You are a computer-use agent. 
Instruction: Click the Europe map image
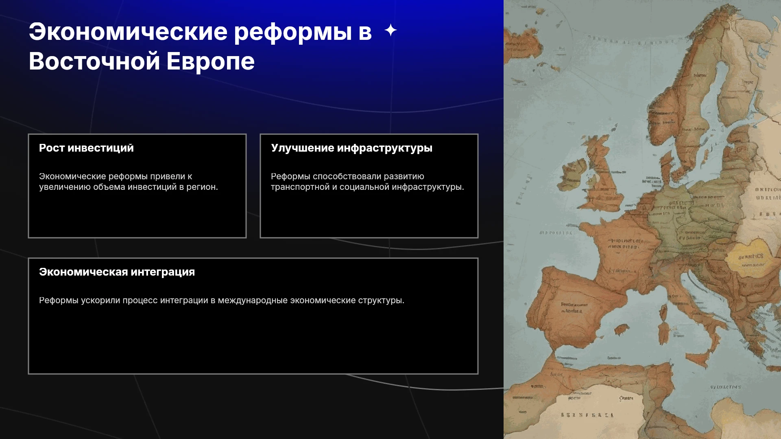[x=642, y=219]
